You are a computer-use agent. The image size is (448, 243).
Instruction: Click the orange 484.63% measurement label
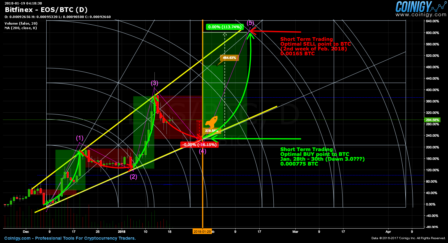pyautogui.click(x=230, y=58)
